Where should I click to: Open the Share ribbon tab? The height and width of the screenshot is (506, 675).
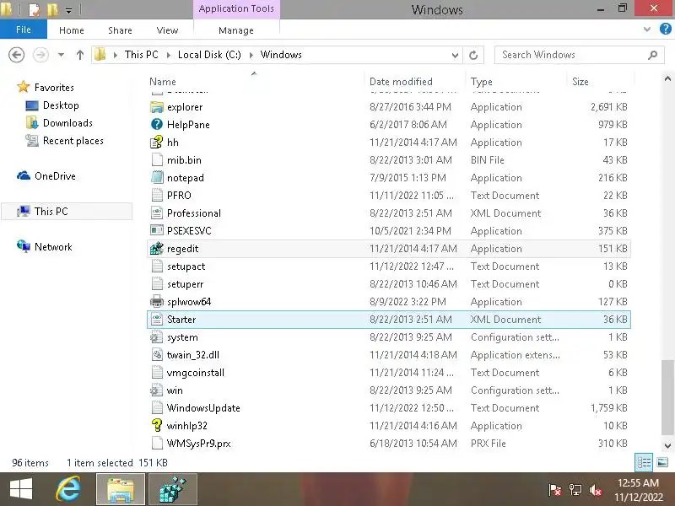point(120,30)
